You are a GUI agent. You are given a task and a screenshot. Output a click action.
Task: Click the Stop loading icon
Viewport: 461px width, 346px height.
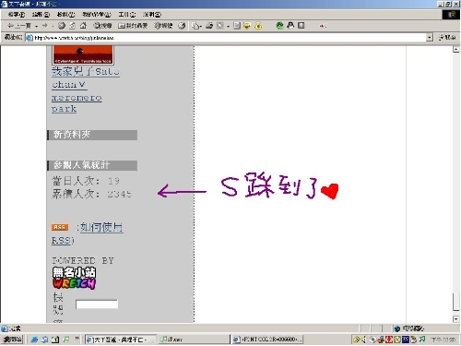(62, 26)
